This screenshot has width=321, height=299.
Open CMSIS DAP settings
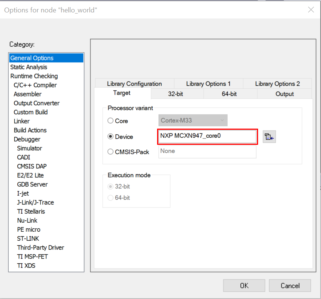point(32,166)
